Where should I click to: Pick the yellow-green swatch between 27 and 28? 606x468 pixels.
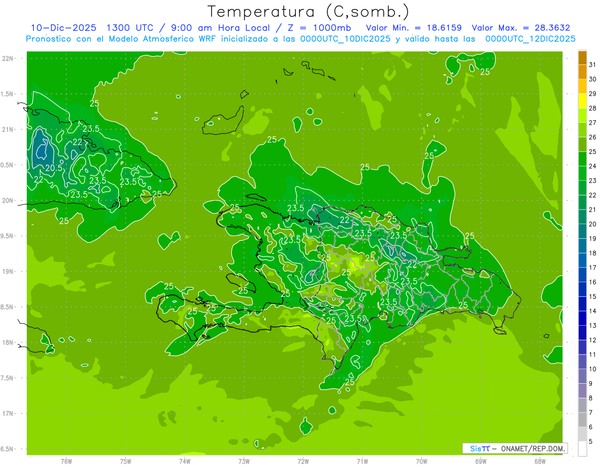click(x=582, y=116)
